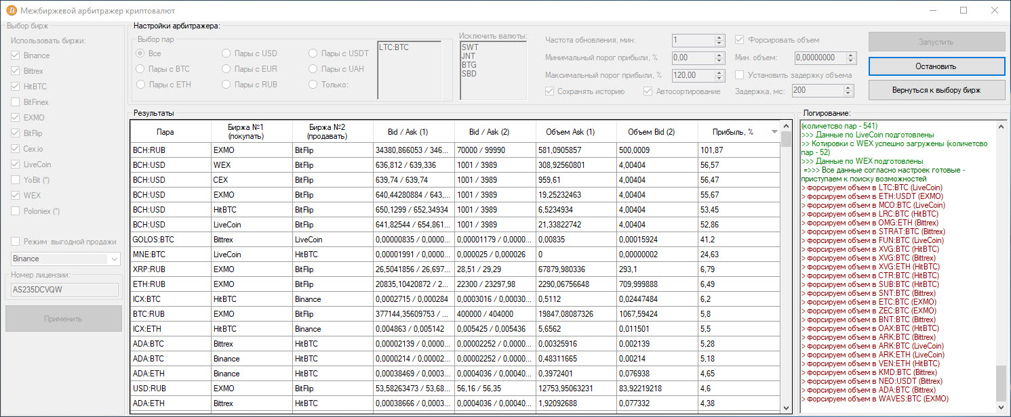Select the Пары с USD radio button
Image resolution: width=1011 pixels, height=417 pixels.
pos(226,53)
